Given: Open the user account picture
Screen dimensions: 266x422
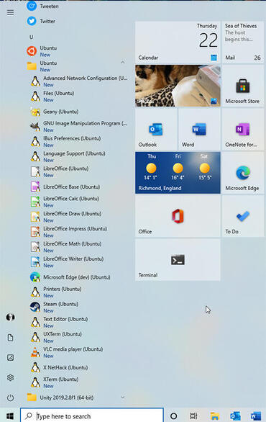Looking at the screenshot, I should click(x=10, y=318).
